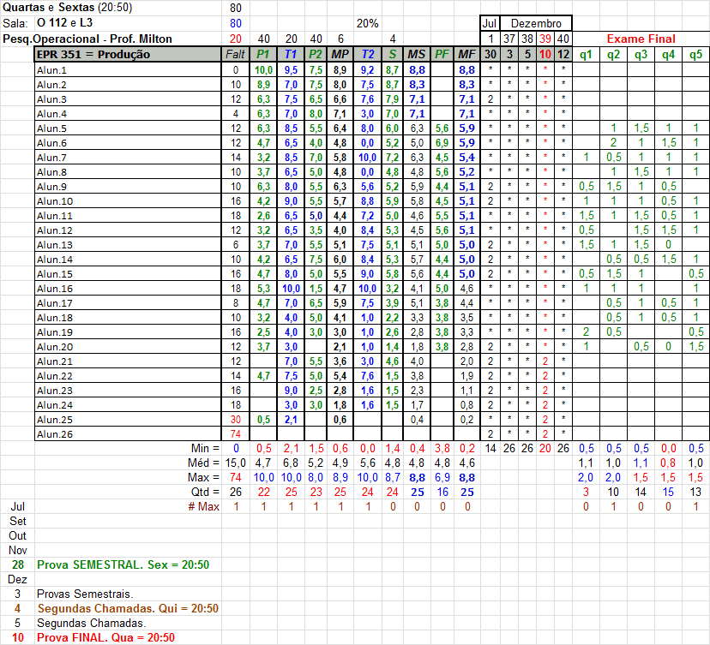710x645 pixels.
Task: Click the '# Max' summary row label
Action: (204, 506)
